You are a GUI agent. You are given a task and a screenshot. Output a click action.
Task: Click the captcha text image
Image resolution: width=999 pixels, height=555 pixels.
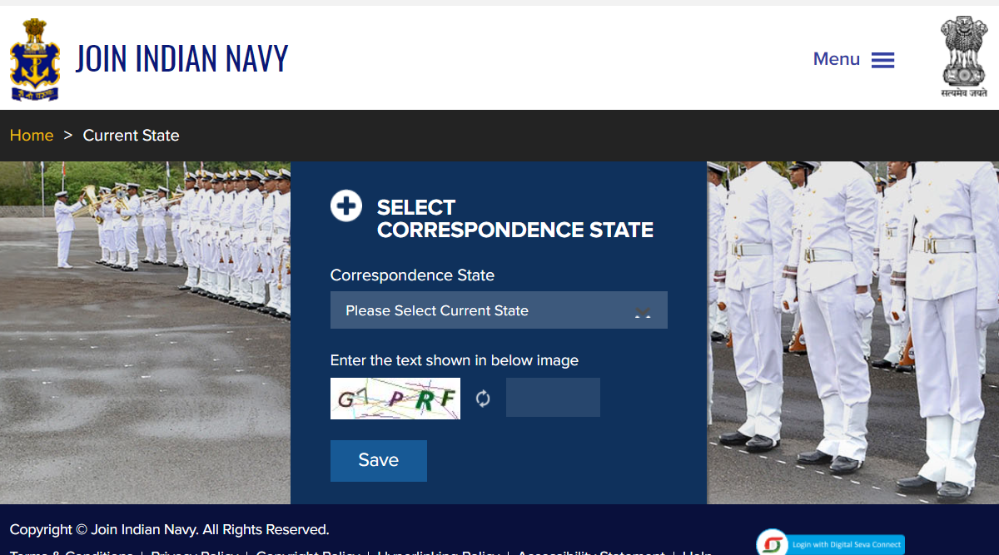click(x=395, y=399)
